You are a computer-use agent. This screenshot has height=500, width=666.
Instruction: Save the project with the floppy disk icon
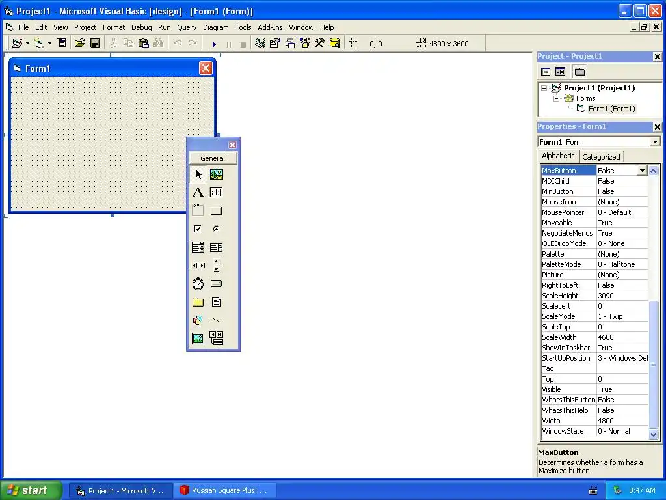pos(95,44)
